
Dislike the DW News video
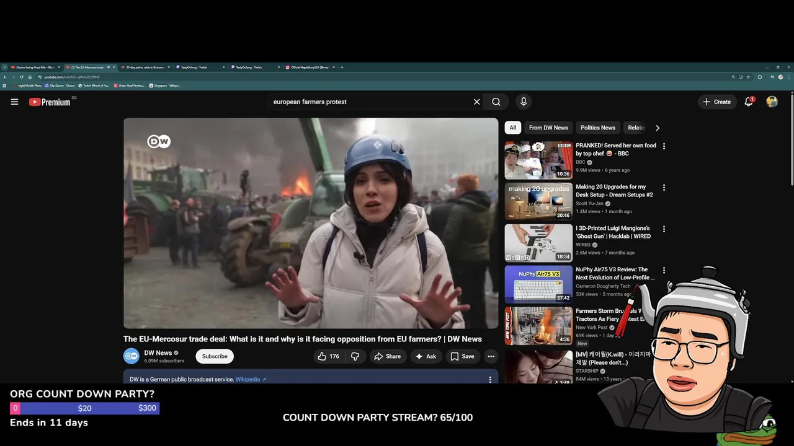355,356
